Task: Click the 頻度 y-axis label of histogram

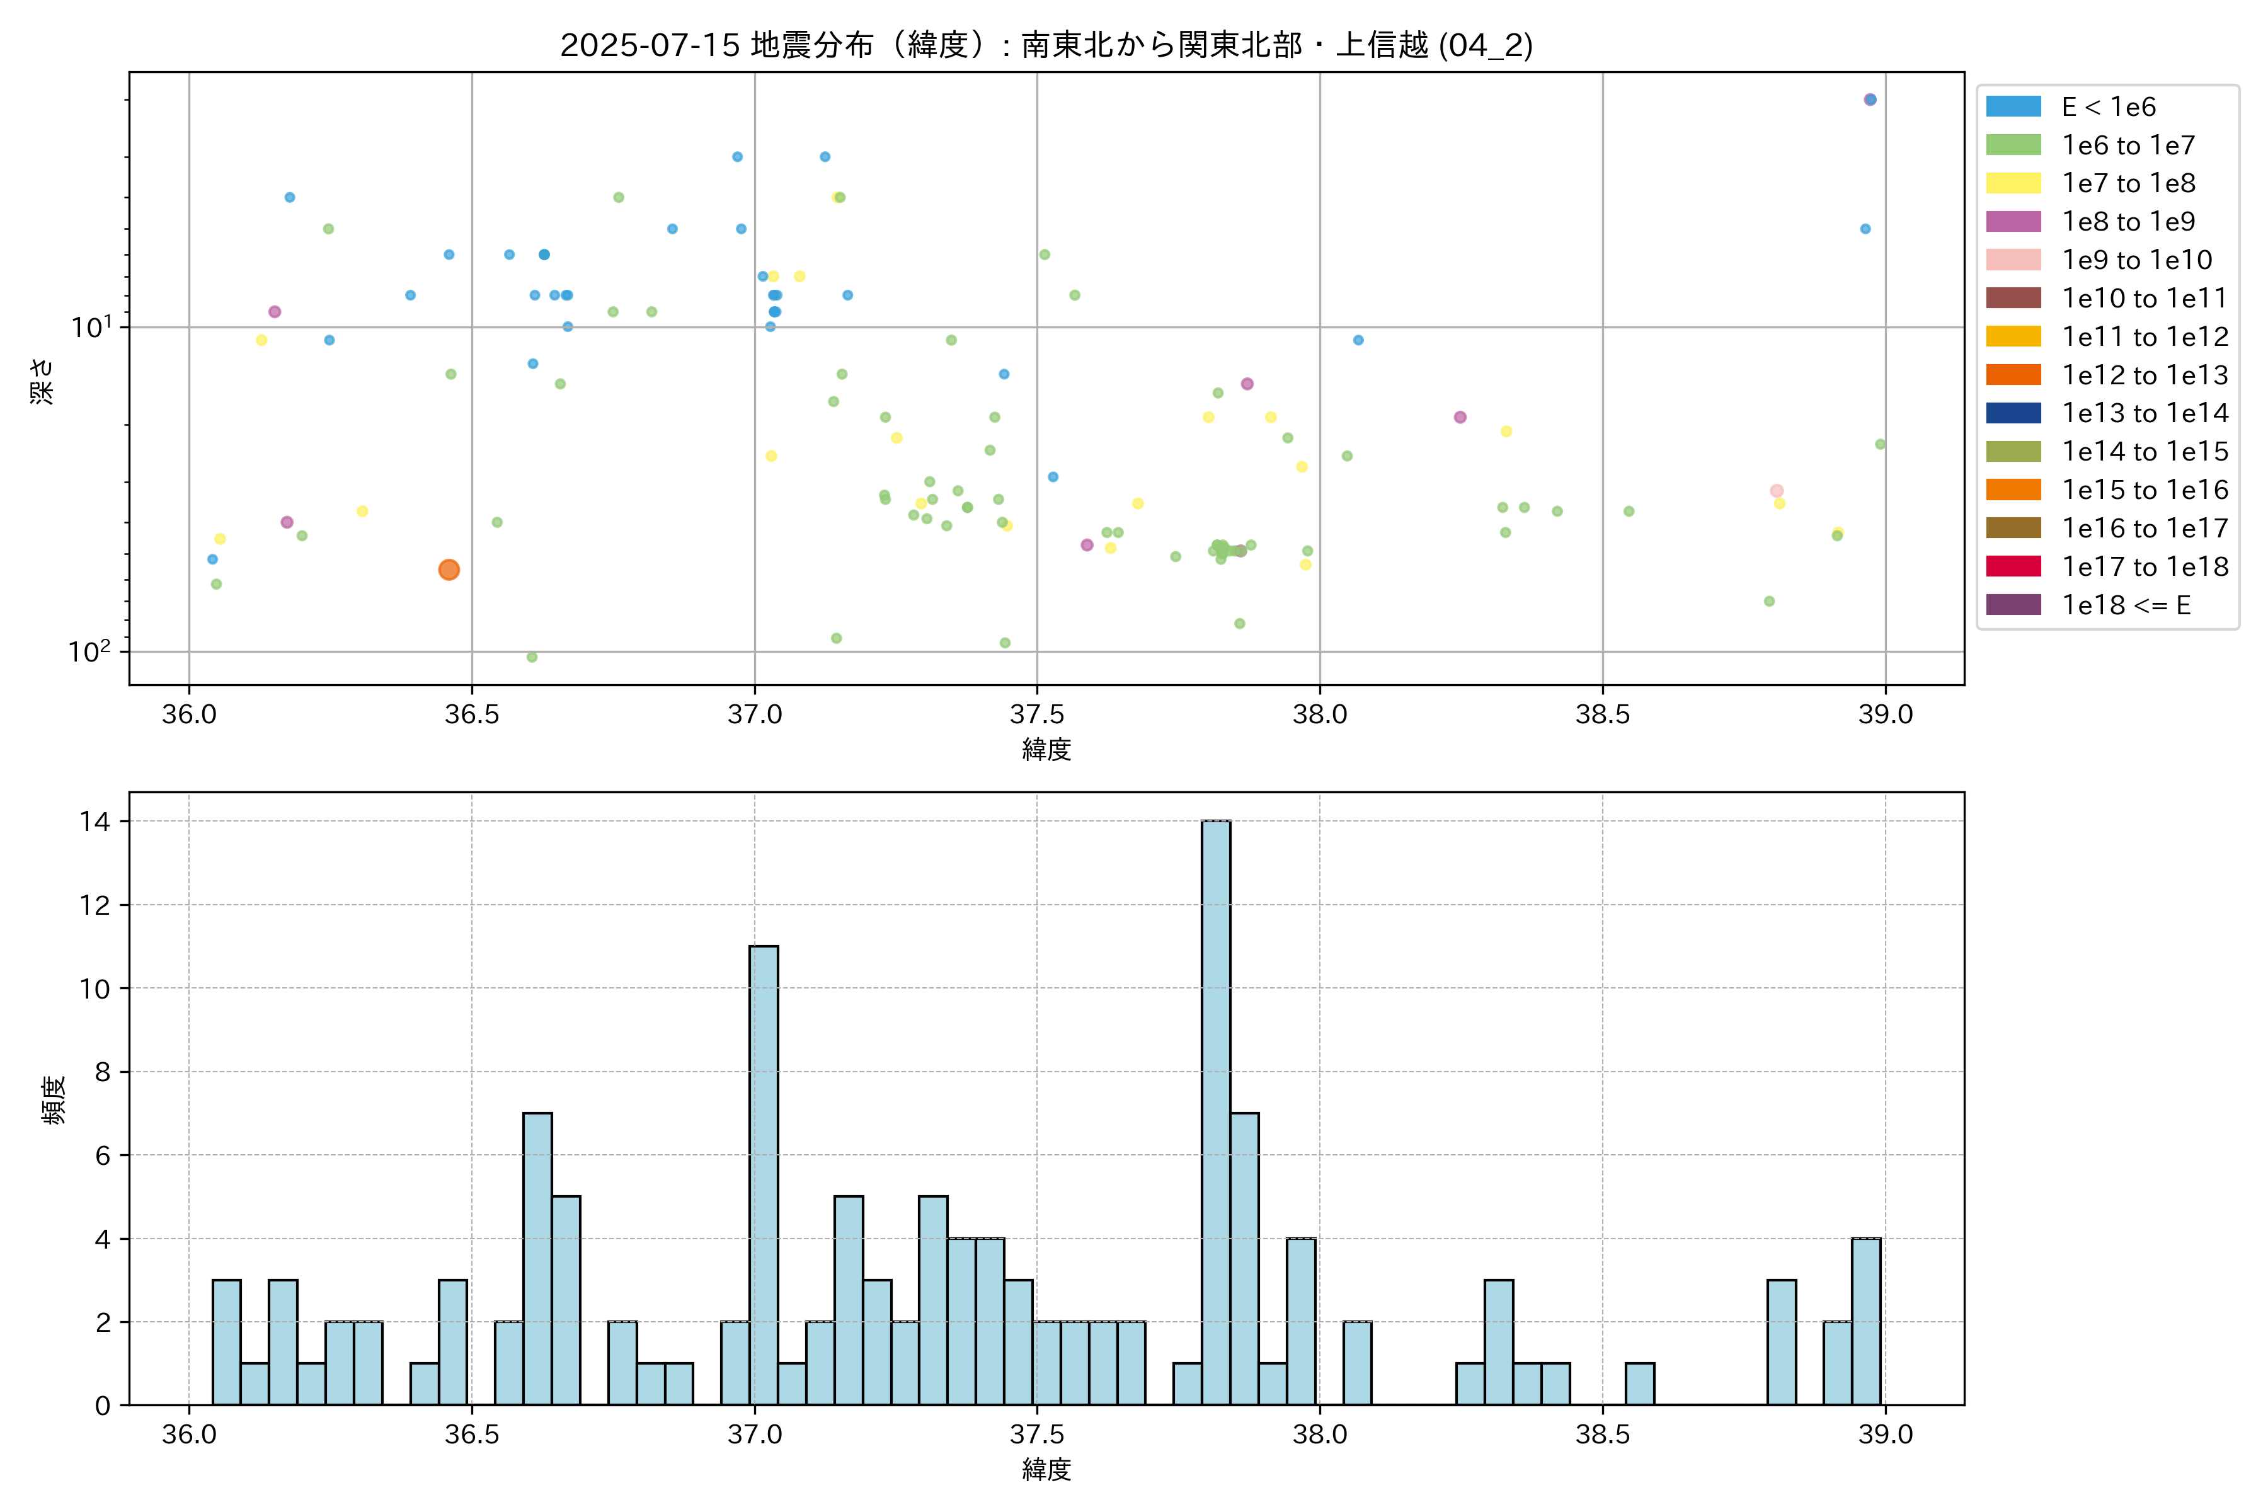Action: click(x=54, y=1099)
